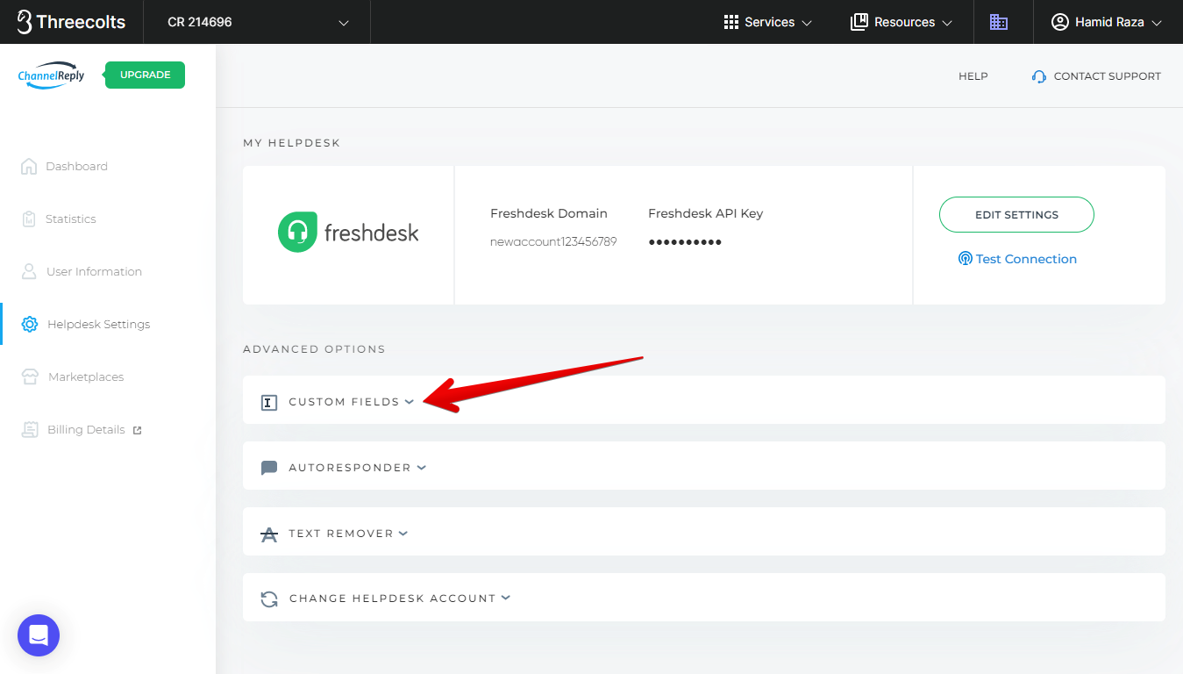The height and width of the screenshot is (674, 1183).
Task: Expand the Change Helpdesk Account section
Action: 703,598
